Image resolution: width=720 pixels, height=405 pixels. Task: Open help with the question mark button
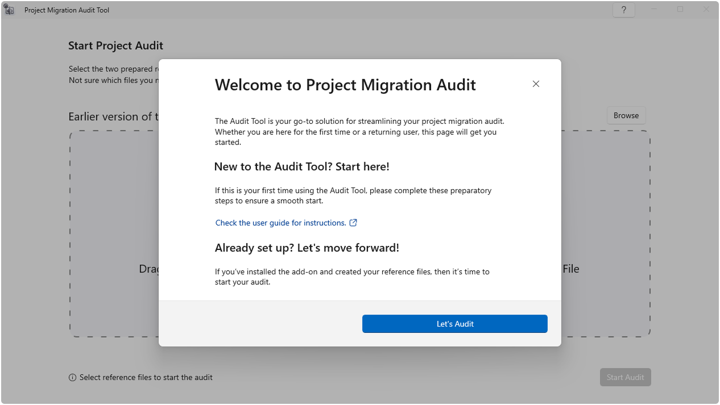624,10
